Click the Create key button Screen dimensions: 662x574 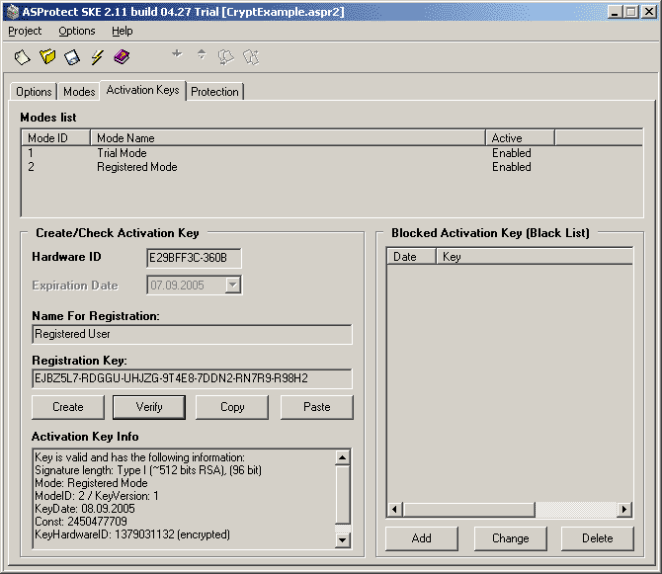[x=68, y=407]
